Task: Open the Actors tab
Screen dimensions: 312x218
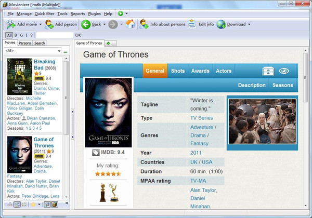Action: click(224, 71)
